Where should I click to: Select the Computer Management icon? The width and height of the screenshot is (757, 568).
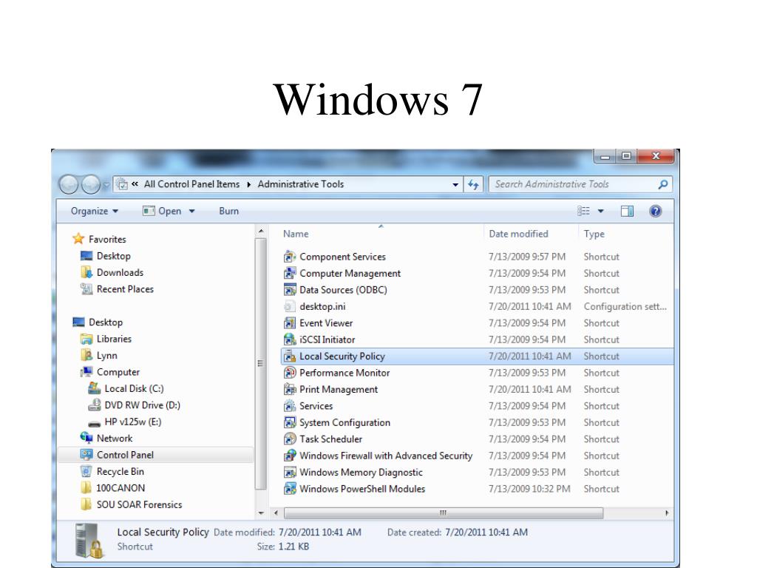click(290, 274)
